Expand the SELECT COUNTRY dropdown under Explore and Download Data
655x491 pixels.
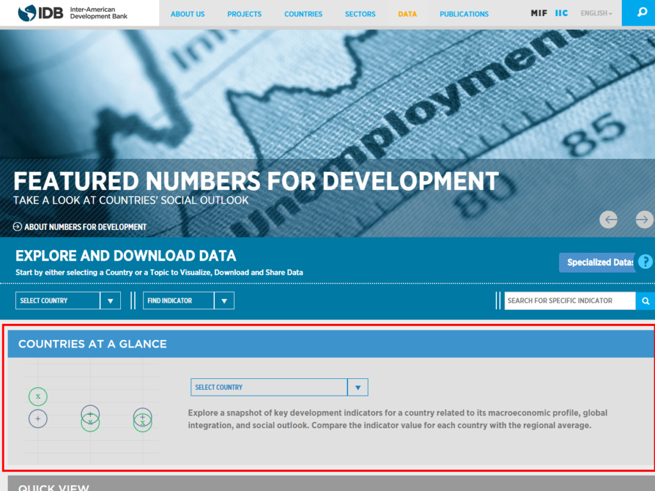click(67, 300)
